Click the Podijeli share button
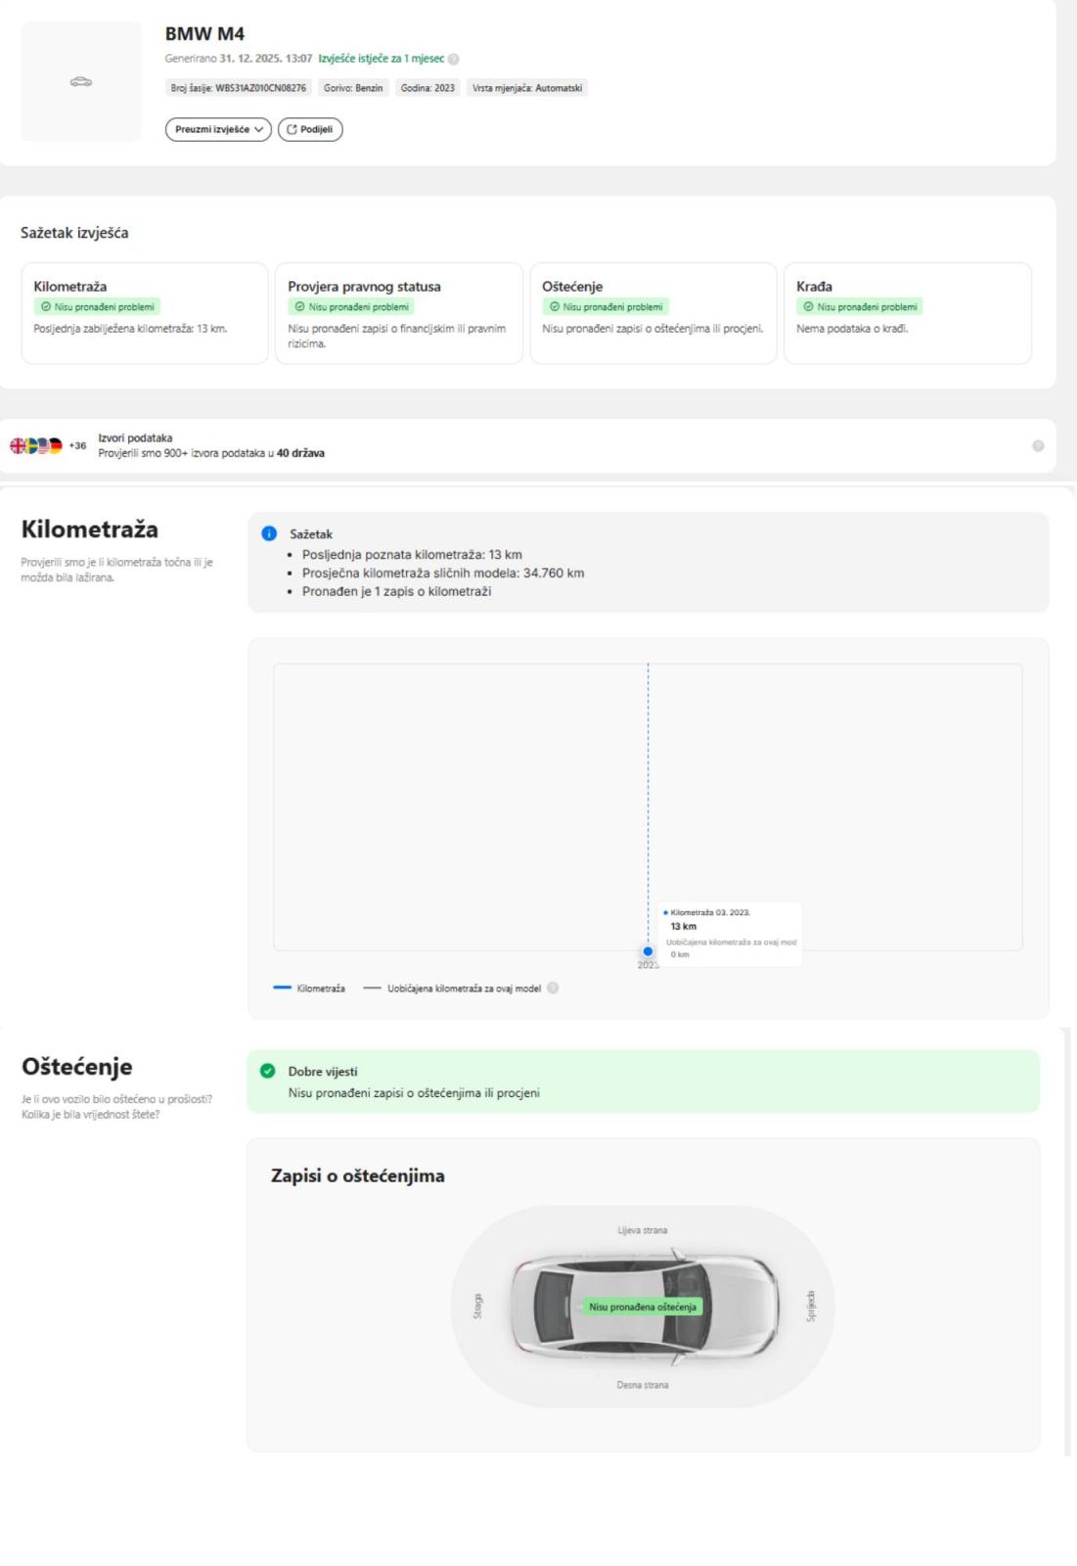 click(310, 129)
